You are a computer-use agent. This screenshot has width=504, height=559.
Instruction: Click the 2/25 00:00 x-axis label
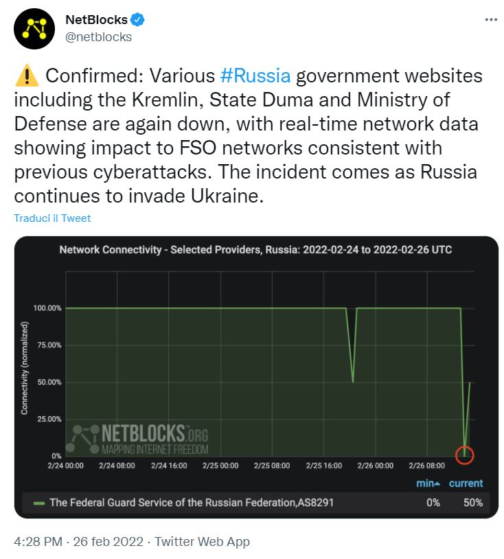click(221, 465)
